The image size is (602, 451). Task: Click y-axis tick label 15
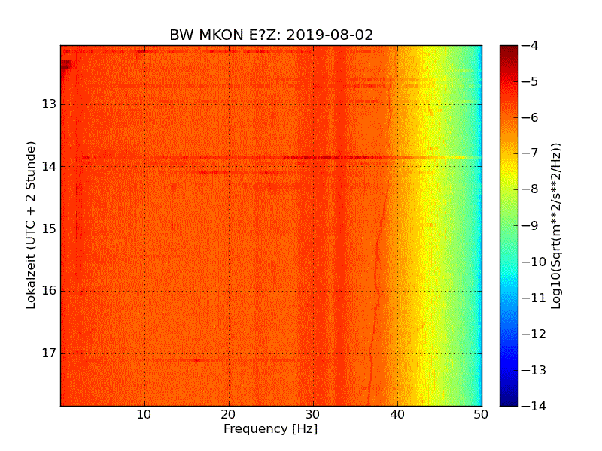click(x=49, y=229)
